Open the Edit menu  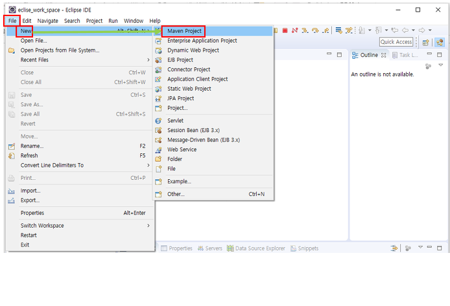(x=27, y=21)
